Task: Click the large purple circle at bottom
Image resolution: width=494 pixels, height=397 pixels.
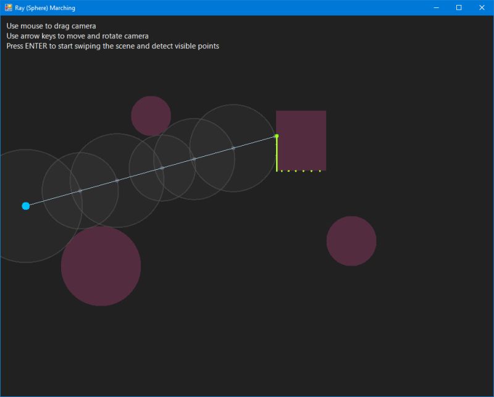Action: point(101,265)
